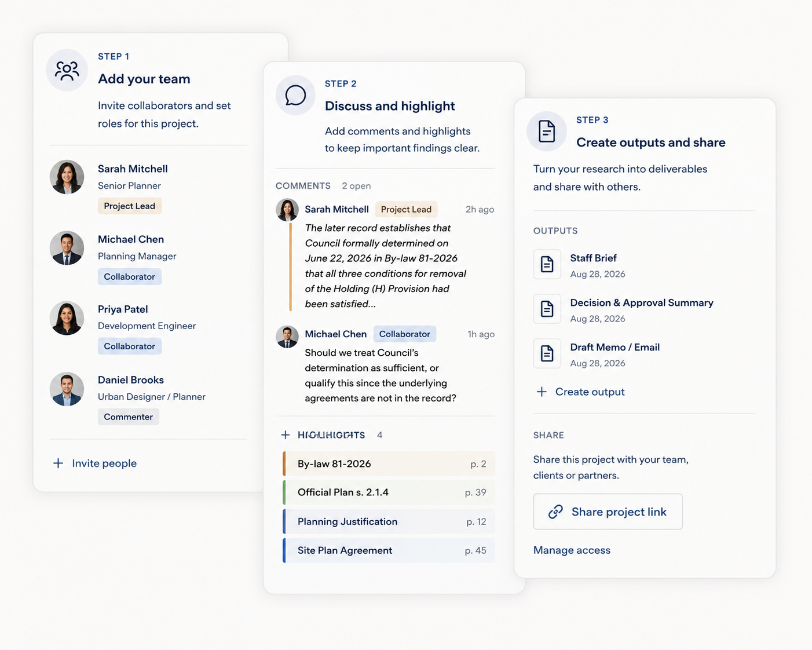812x650 pixels.
Task: Click Priya Patel's avatar photo
Action: (x=67, y=318)
